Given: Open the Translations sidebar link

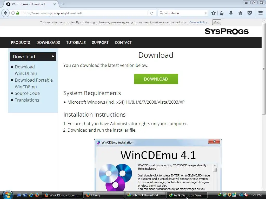Looking at the screenshot, I should (x=27, y=100).
